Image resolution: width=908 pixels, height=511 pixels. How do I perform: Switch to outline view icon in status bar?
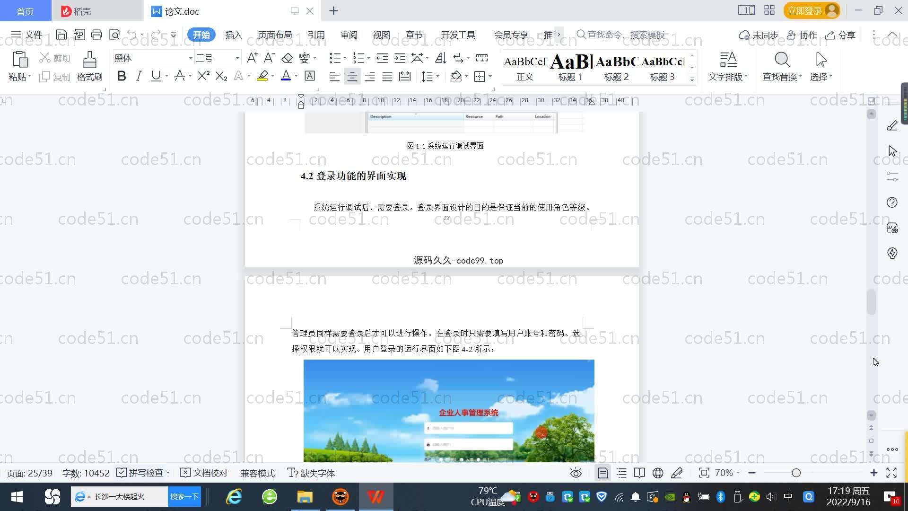621,473
